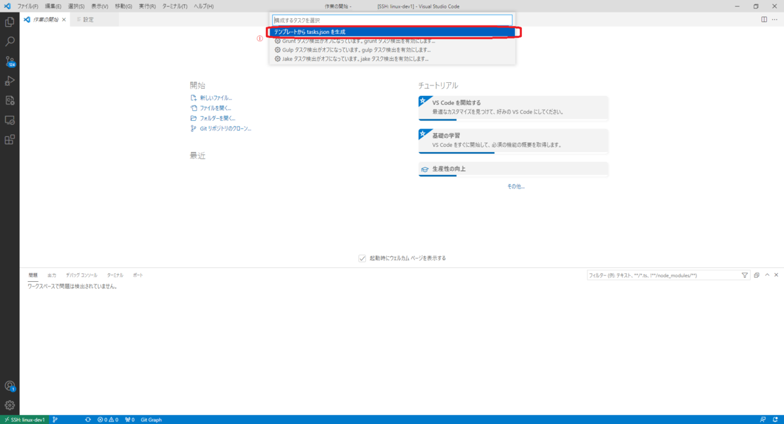The width and height of the screenshot is (784, 424).
Task: Toggle 起動時にウェルカム ページを表示する checkbox
Action: point(362,258)
